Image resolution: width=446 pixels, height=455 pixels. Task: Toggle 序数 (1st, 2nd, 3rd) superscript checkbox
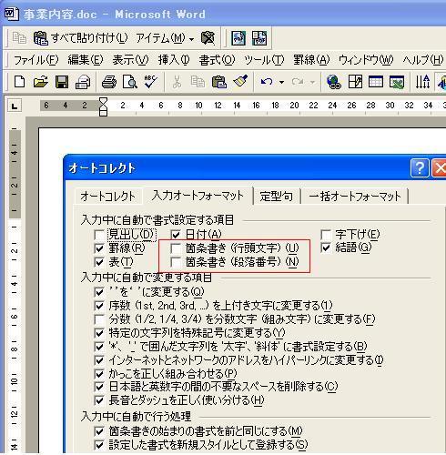click(99, 306)
